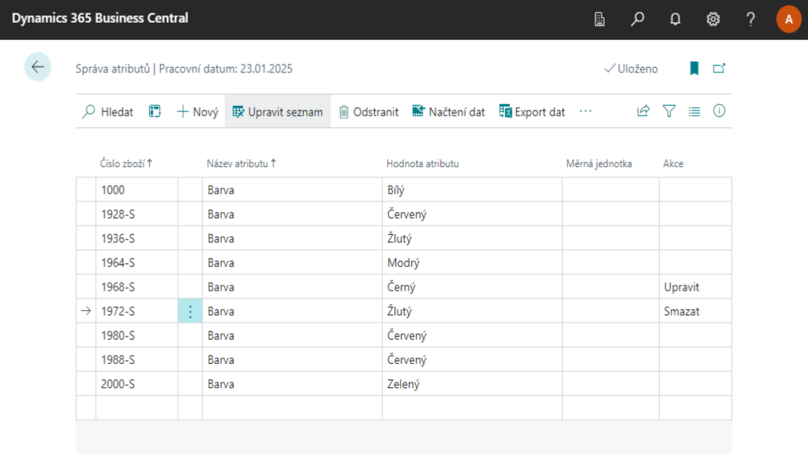Screen dimensions: 808x454
Task: Bookmark the Správa atributů page
Action: [694, 68]
